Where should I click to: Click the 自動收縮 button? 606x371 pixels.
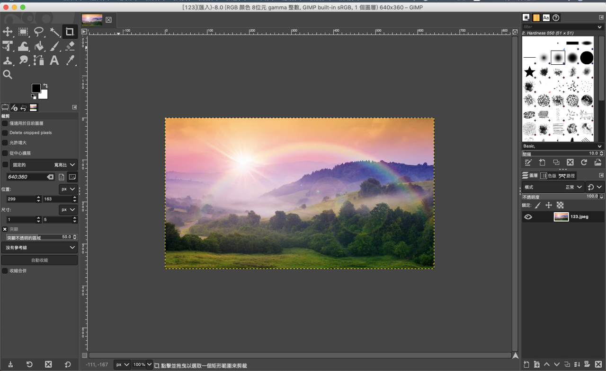coord(39,260)
